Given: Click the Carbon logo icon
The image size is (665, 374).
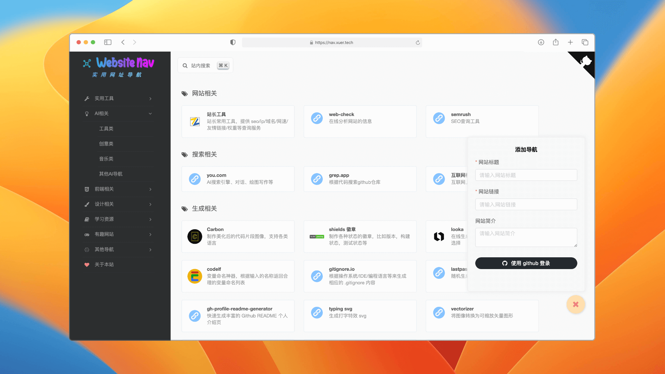Looking at the screenshot, I should tap(195, 237).
